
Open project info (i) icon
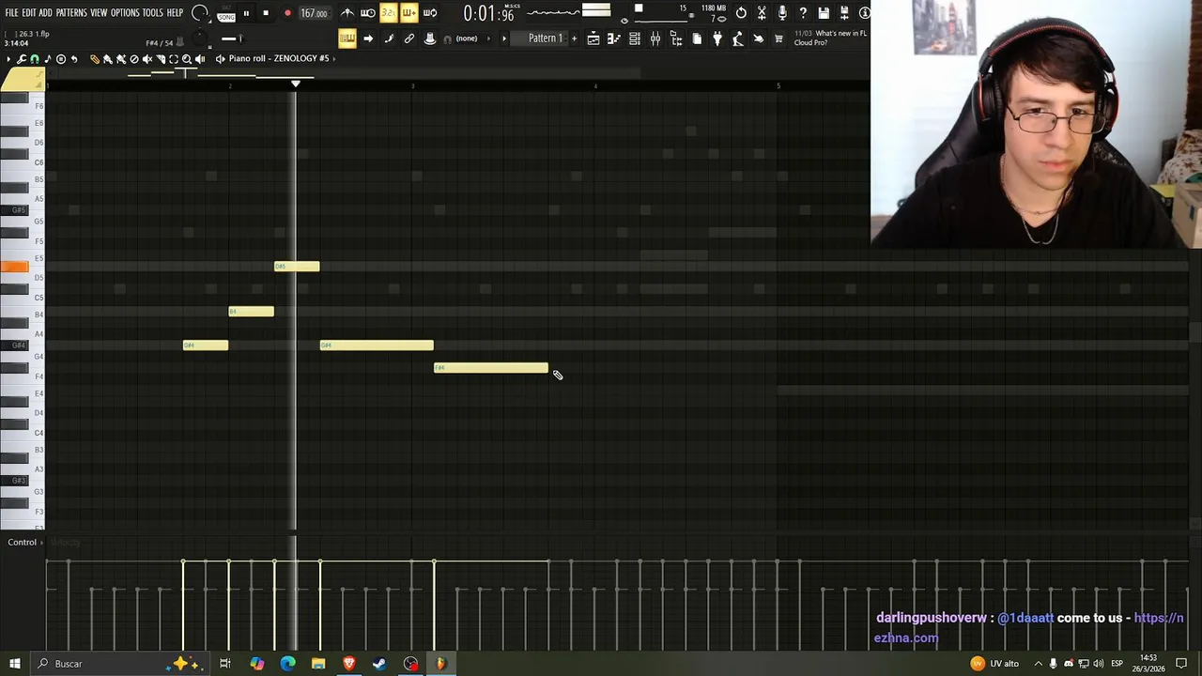pyautogui.click(x=864, y=13)
